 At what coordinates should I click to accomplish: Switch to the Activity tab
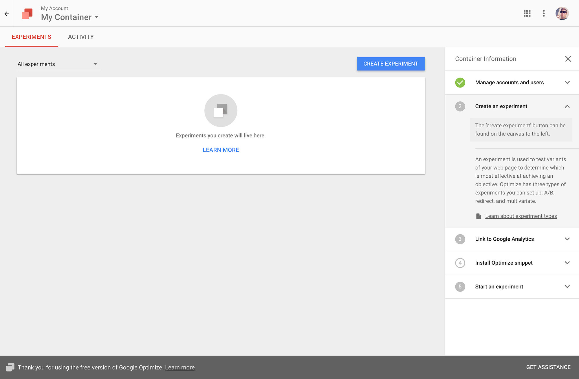[81, 37]
